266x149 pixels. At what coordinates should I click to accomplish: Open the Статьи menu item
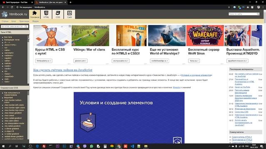coord(5,21)
